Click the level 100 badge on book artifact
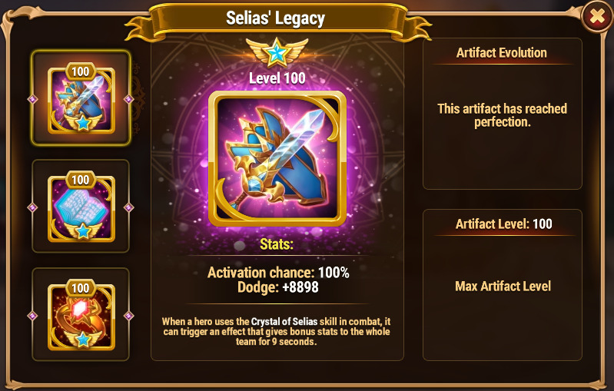 [x=80, y=180]
